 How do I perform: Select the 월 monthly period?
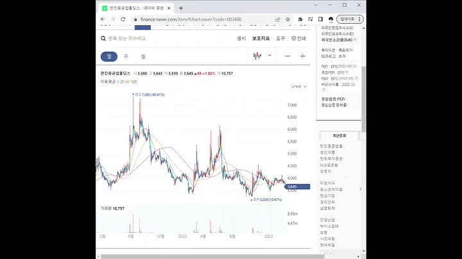pos(143,56)
